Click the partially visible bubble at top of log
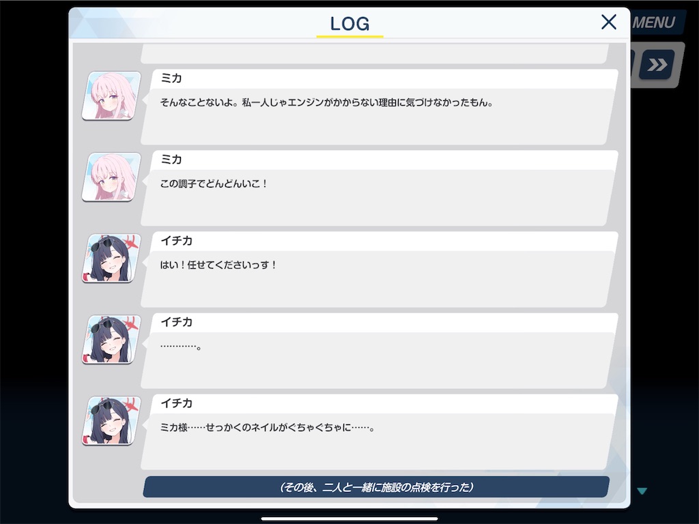Image resolution: width=699 pixels, height=524 pixels. [375, 54]
